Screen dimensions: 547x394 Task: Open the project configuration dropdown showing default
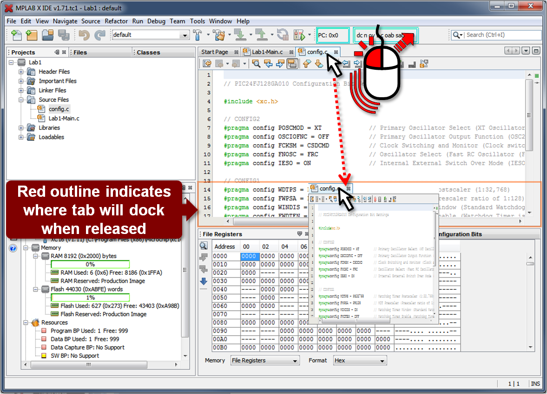click(x=151, y=35)
